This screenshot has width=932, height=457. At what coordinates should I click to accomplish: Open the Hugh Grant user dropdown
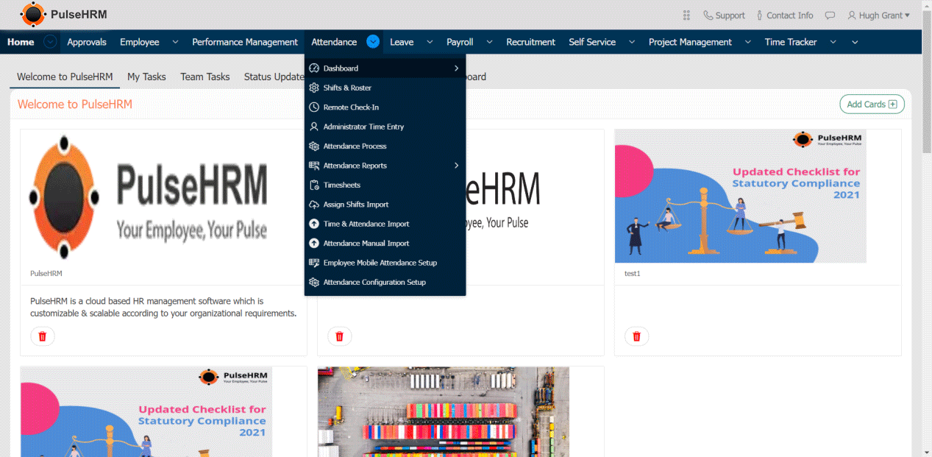(x=878, y=15)
